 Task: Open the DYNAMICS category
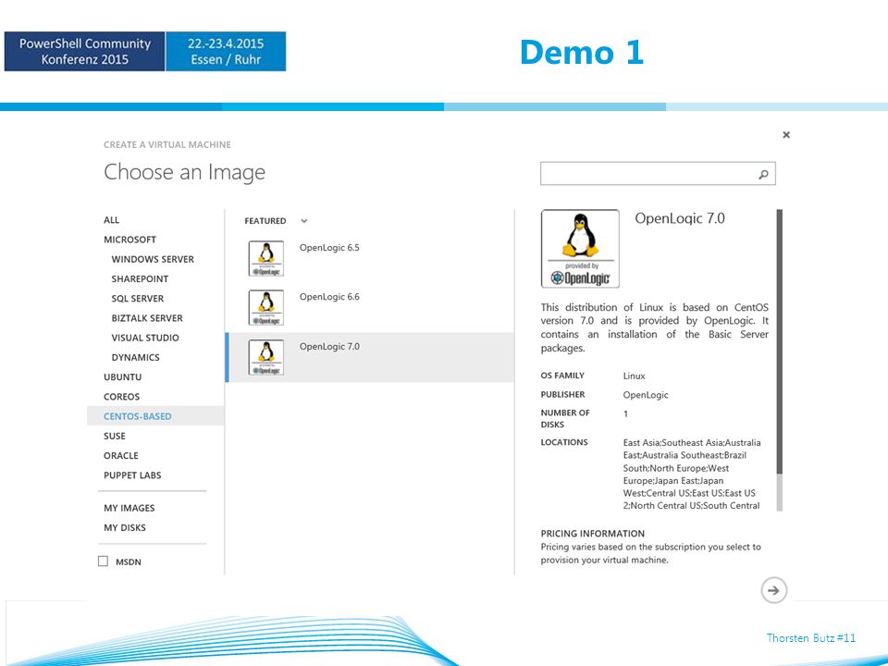click(135, 357)
